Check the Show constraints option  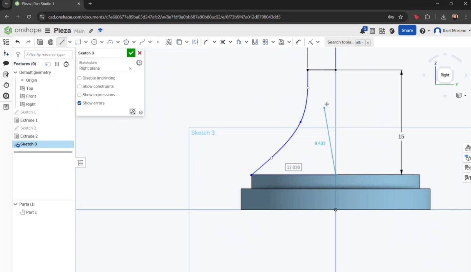click(79, 86)
